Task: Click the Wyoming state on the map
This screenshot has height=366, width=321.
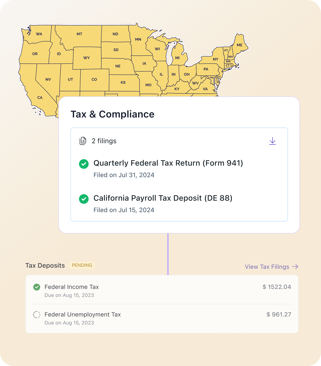Action: pos(87,58)
